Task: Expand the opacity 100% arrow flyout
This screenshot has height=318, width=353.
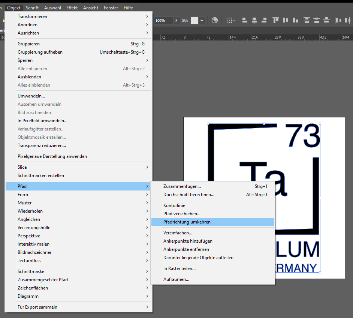Action: pos(176,20)
